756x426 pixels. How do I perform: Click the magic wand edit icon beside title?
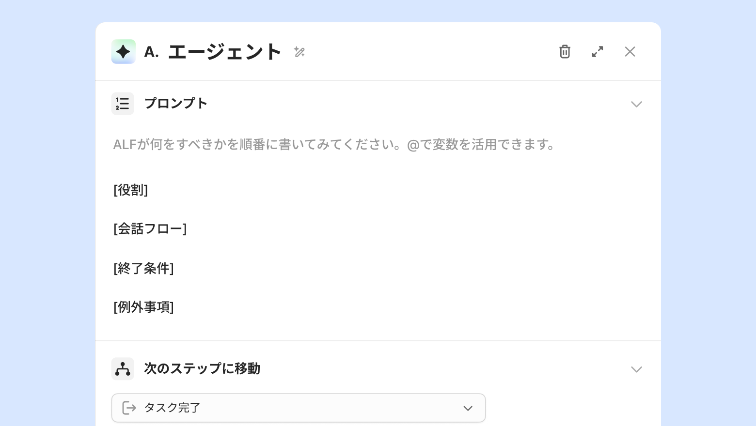pyautogui.click(x=299, y=52)
